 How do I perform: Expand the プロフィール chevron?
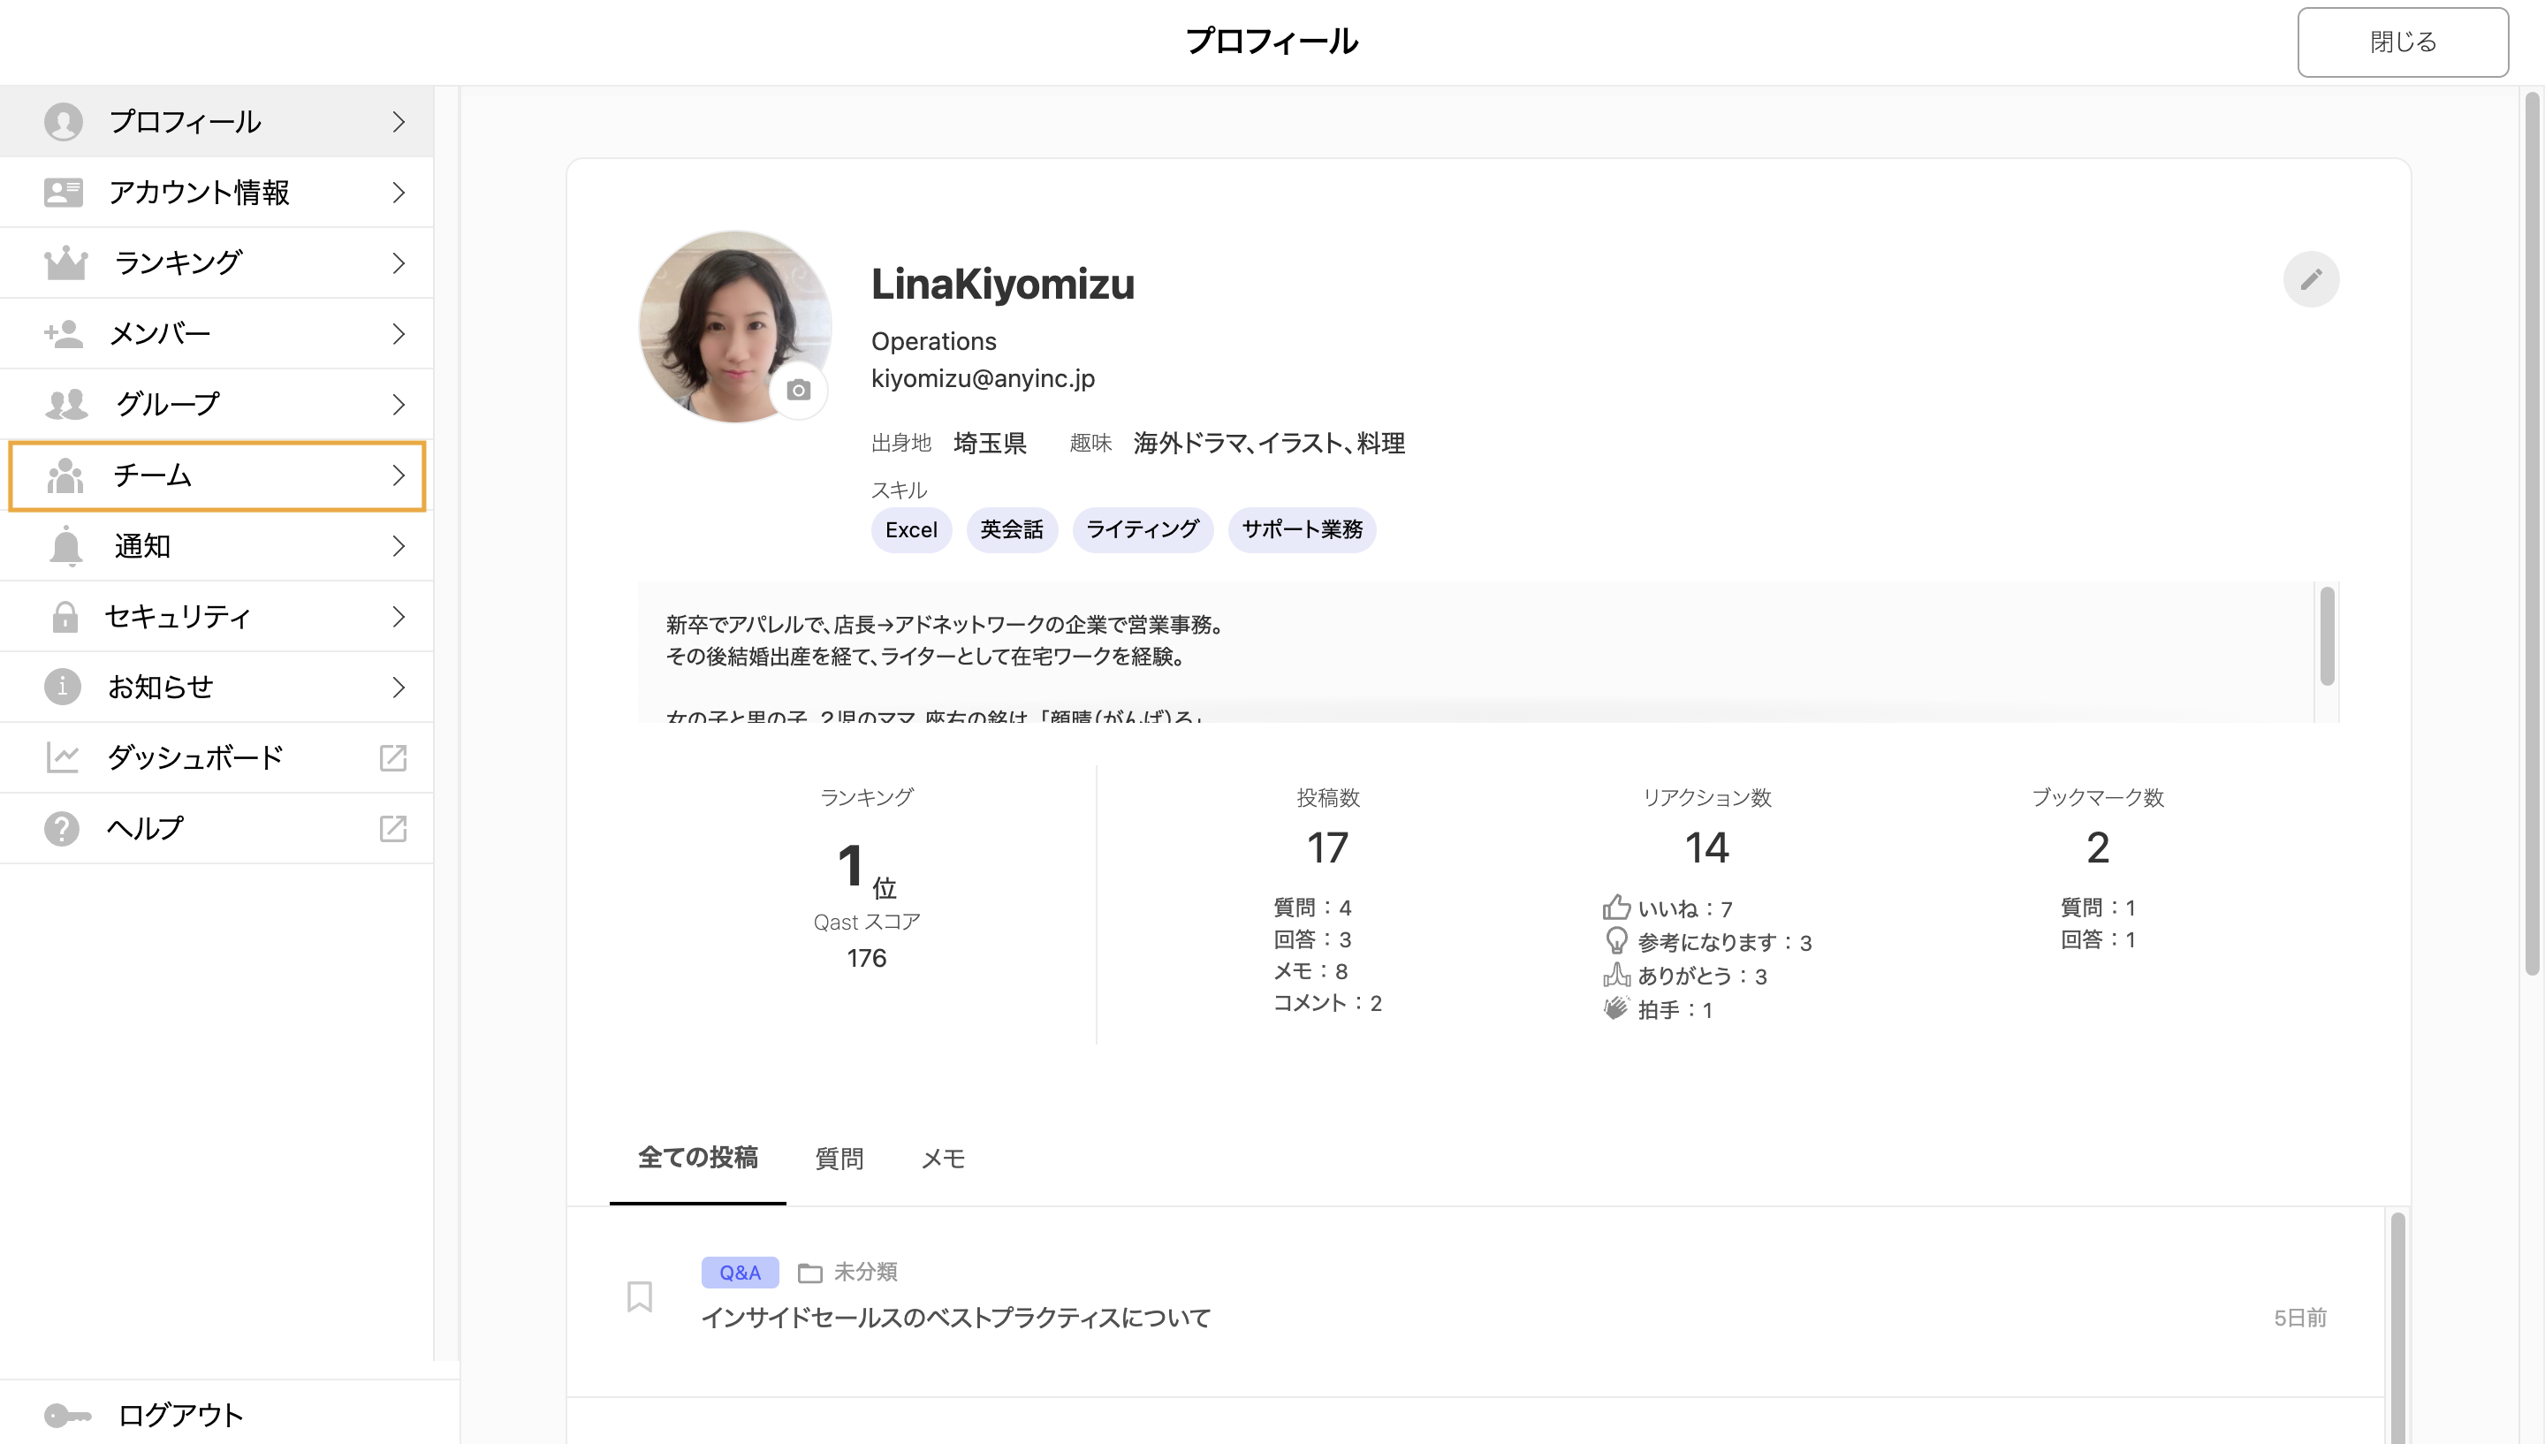pyautogui.click(x=399, y=122)
